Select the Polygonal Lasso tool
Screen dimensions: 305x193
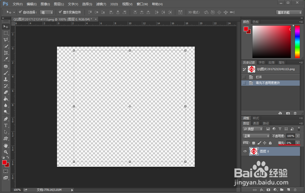5,40
